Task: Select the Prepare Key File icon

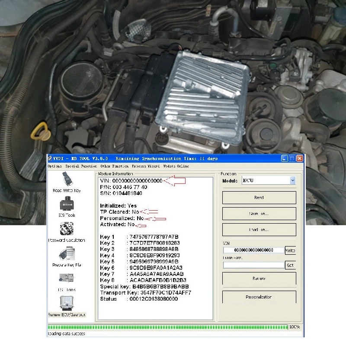Action: coord(67,254)
